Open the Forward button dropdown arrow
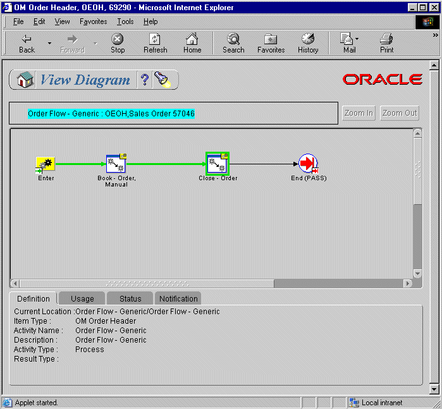 pyautogui.click(x=95, y=43)
